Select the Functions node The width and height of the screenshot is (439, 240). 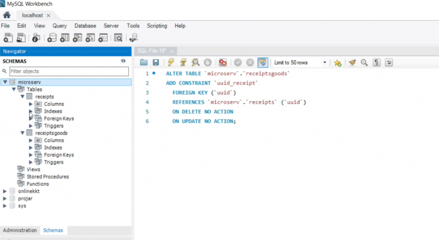pyautogui.click(x=38, y=184)
